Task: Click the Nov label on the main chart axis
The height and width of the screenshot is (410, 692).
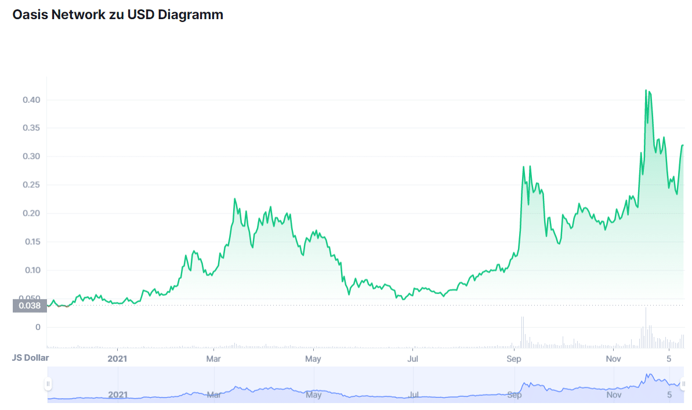Action: (x=614, y=359)
